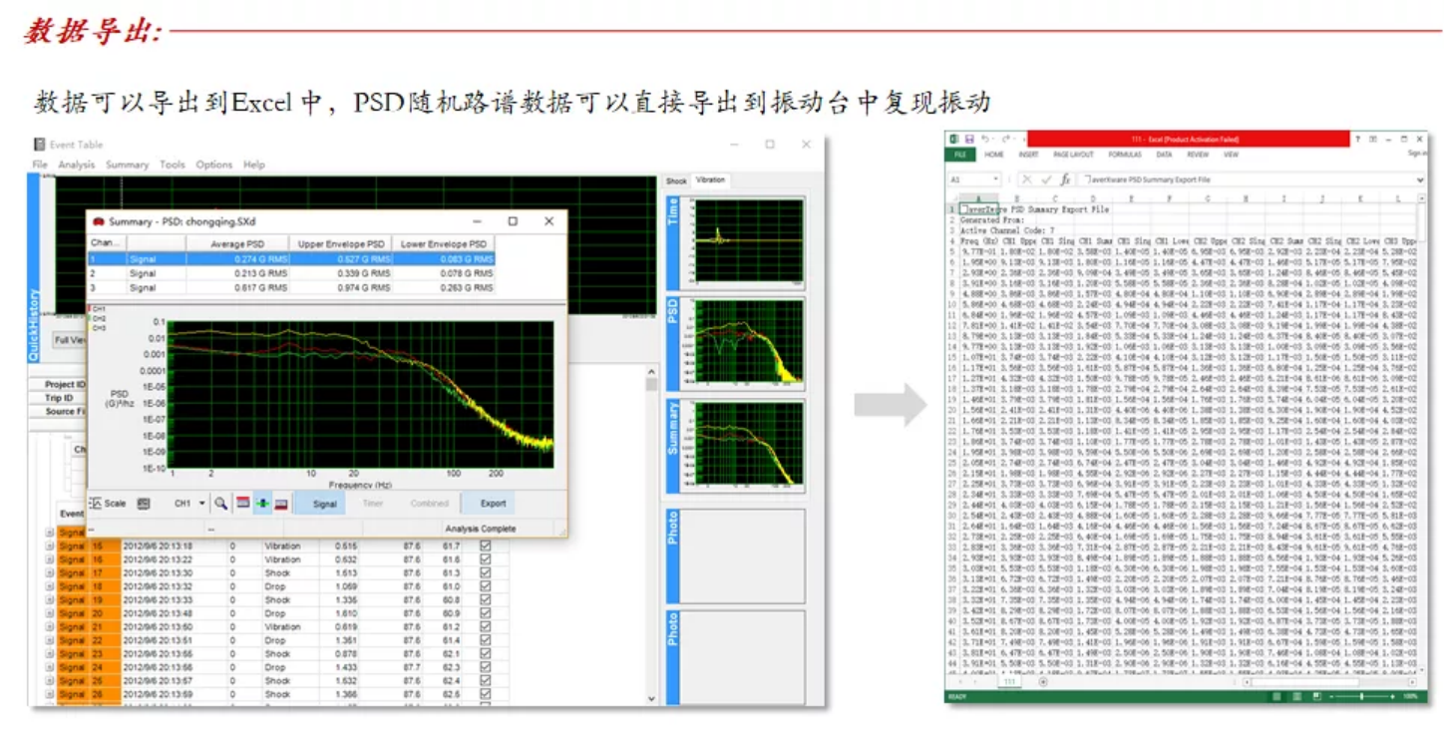
Task: Click Excel zoom out minus button
Action: click(x=1331, y=696)
